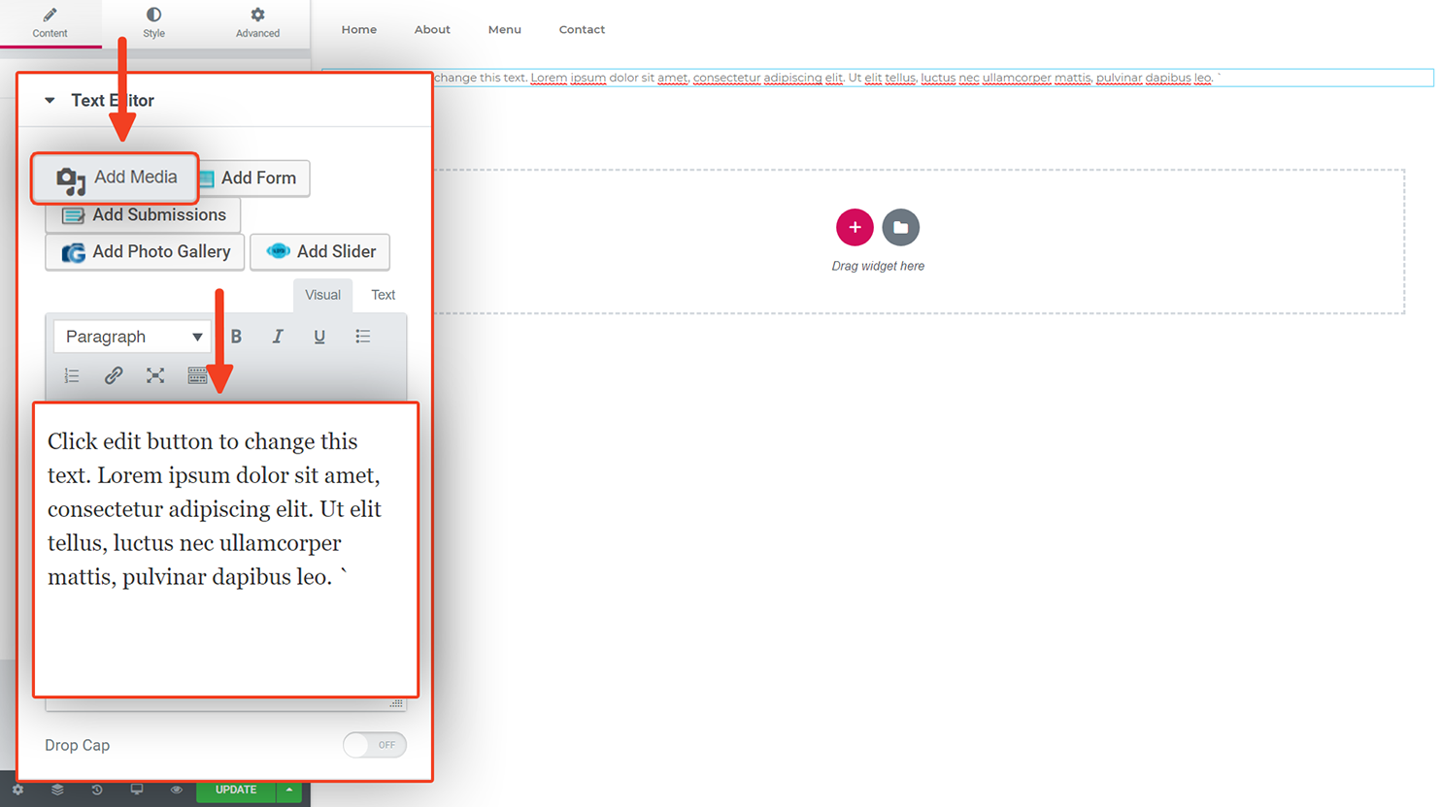This screenshot has width=1441, height=807.
Task: Click the Responsive Mode monitor icon
Action: pos(136,790)
